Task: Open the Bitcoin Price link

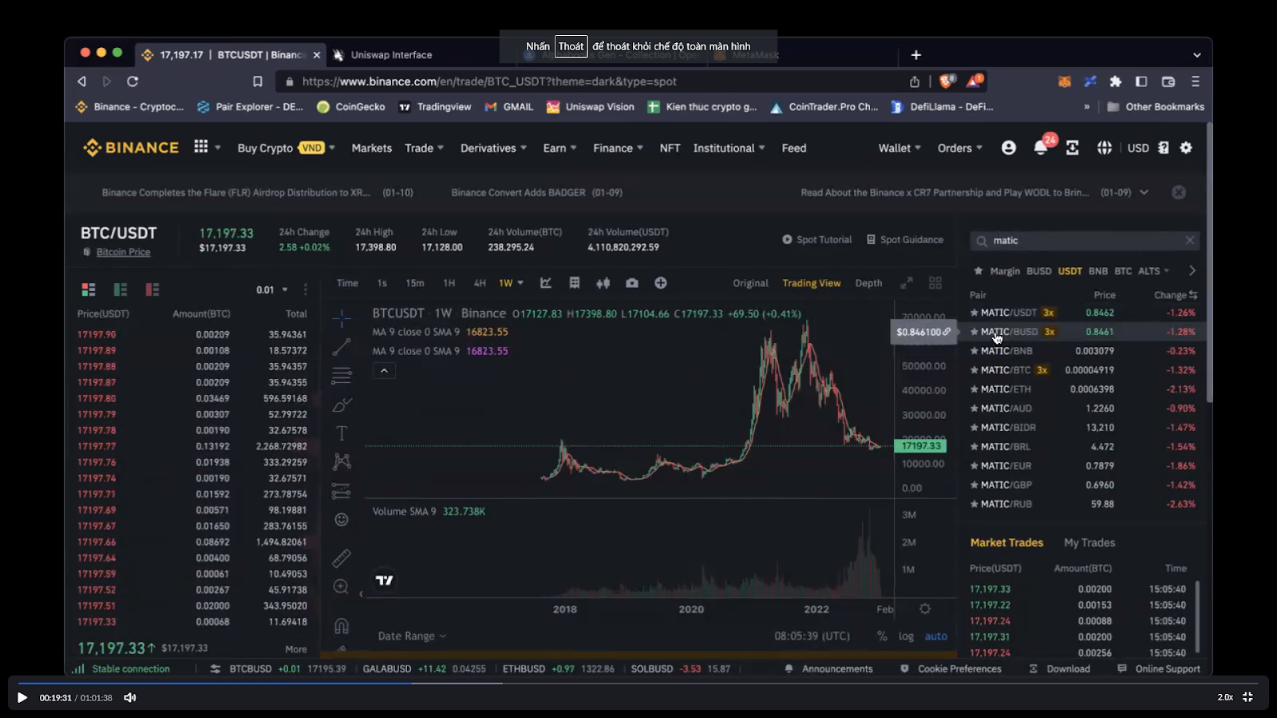Action: (123, 252)
